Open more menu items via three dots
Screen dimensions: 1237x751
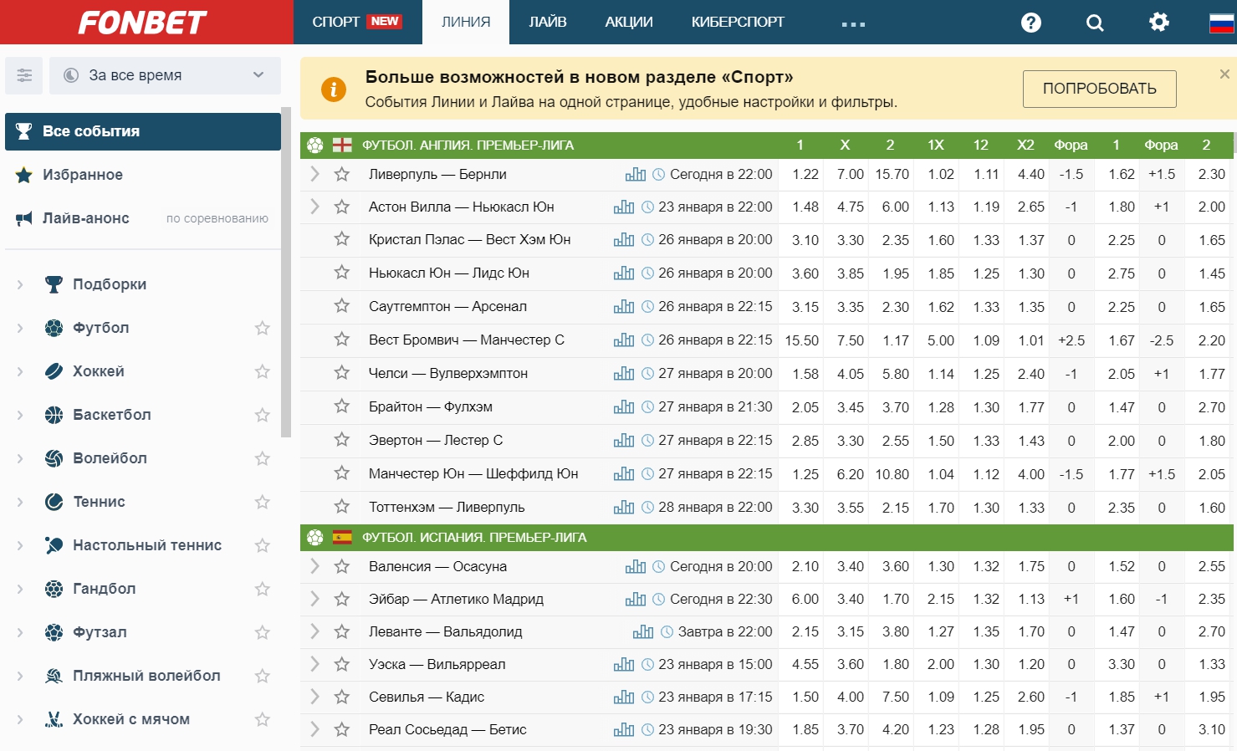click(853, 24)
